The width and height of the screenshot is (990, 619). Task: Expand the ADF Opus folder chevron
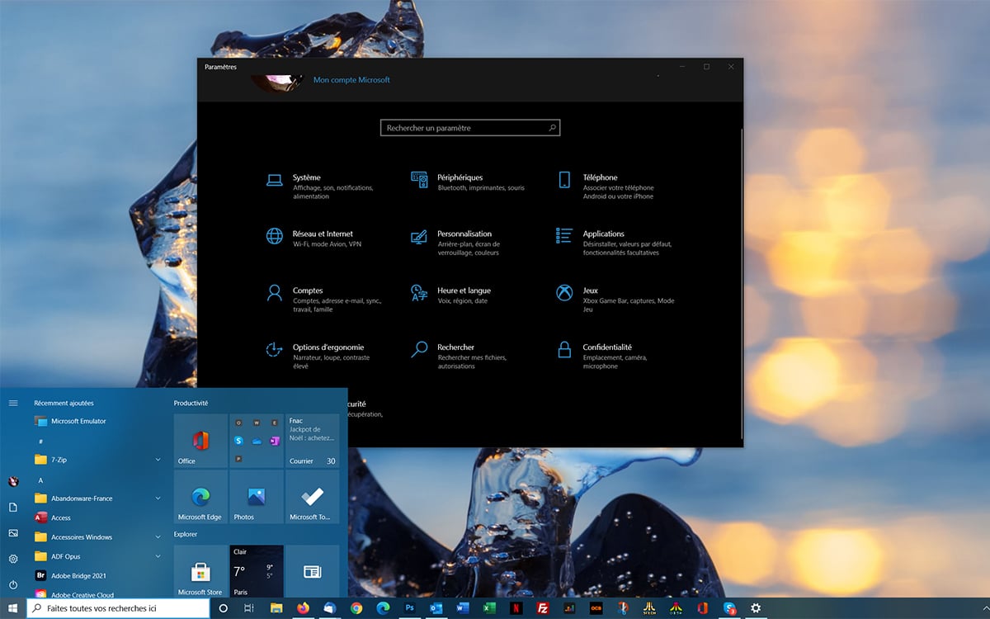click(158, 556)
